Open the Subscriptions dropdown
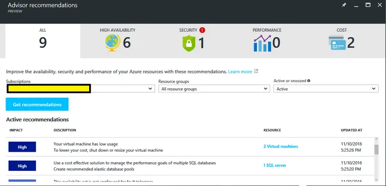Image resolution: width=386 pixels, height=186 pixels. coord(81,89)
